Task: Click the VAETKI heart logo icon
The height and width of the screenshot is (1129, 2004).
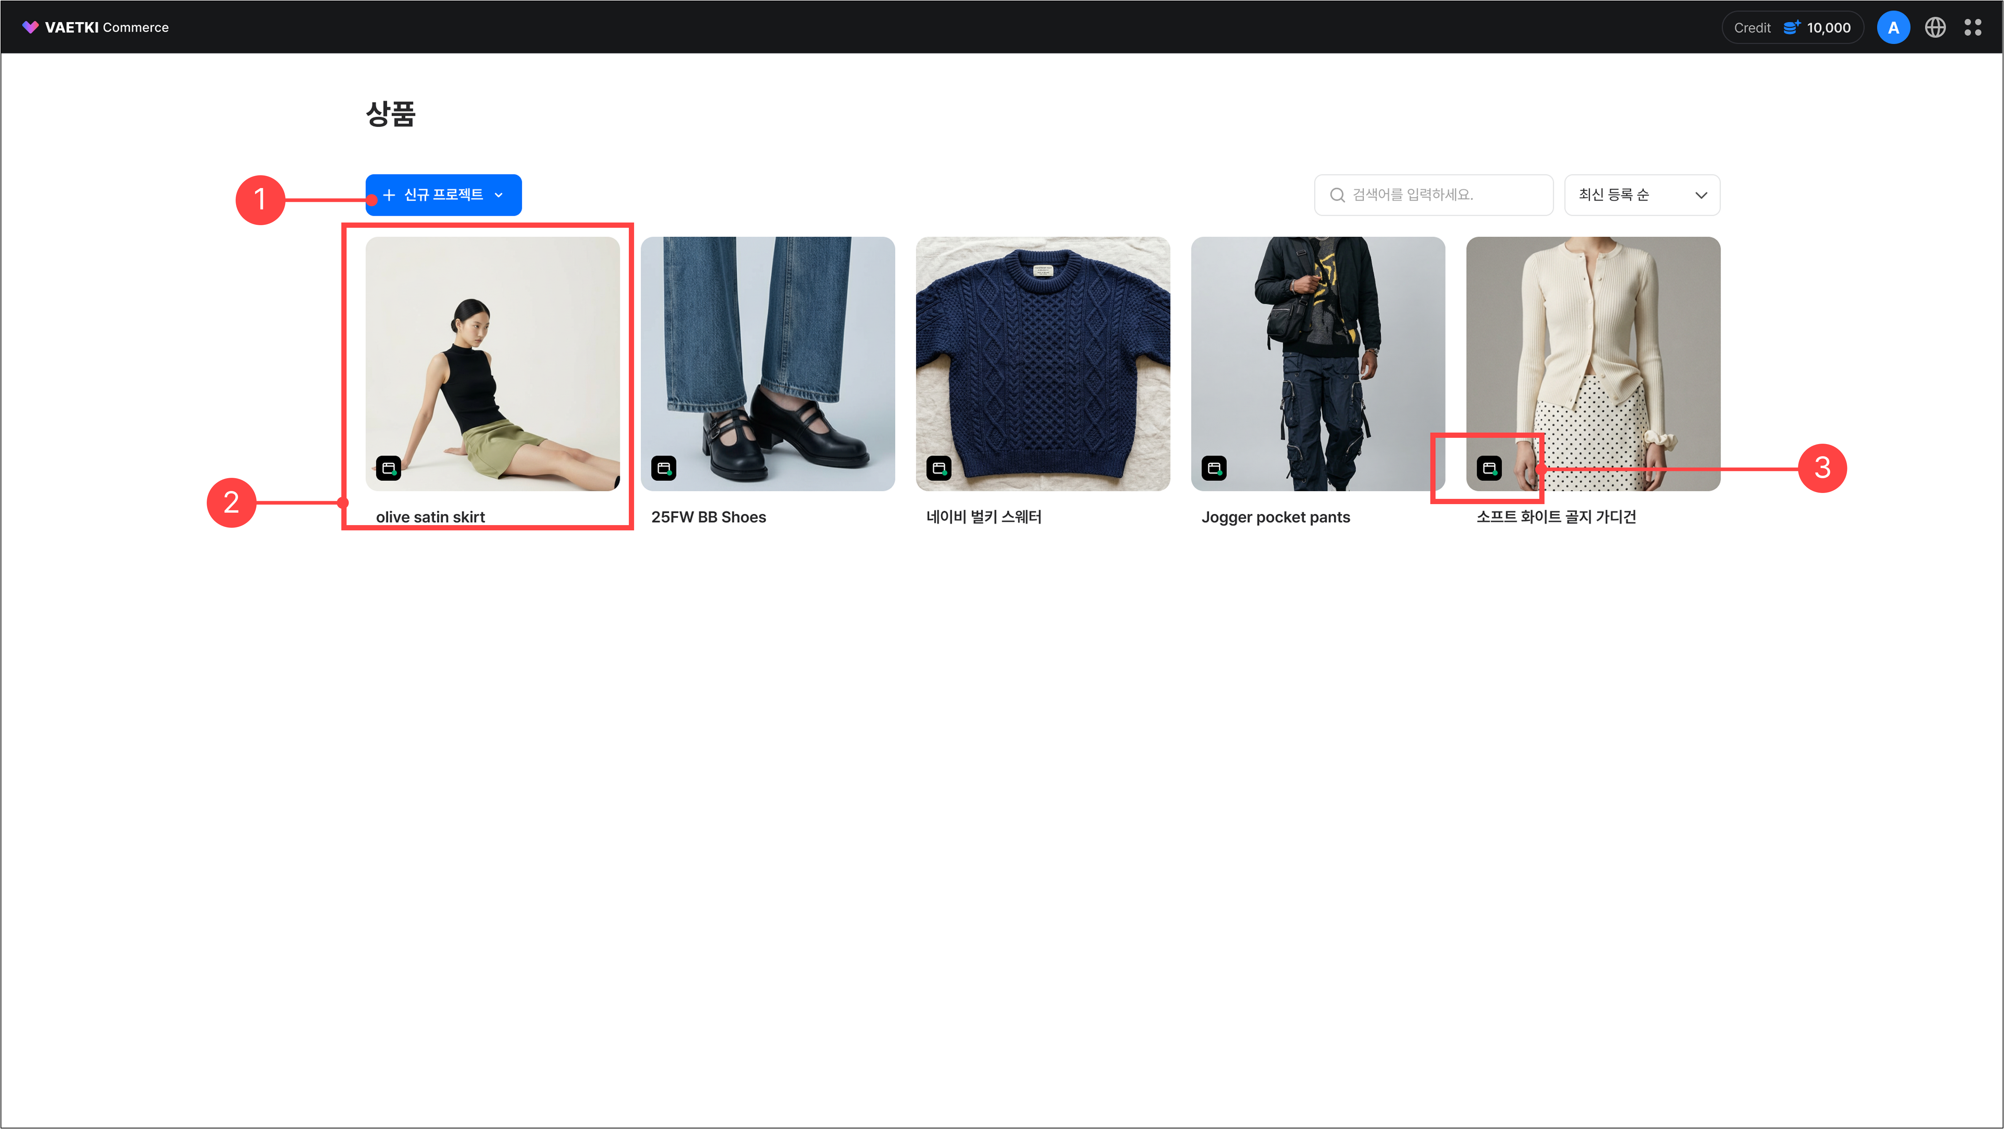Action: [x=30, y=27]
